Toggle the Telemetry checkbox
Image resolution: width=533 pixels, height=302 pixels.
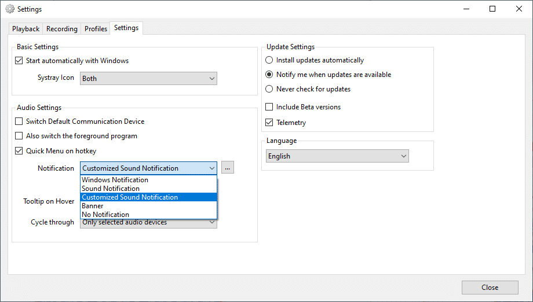click(269, 123)
